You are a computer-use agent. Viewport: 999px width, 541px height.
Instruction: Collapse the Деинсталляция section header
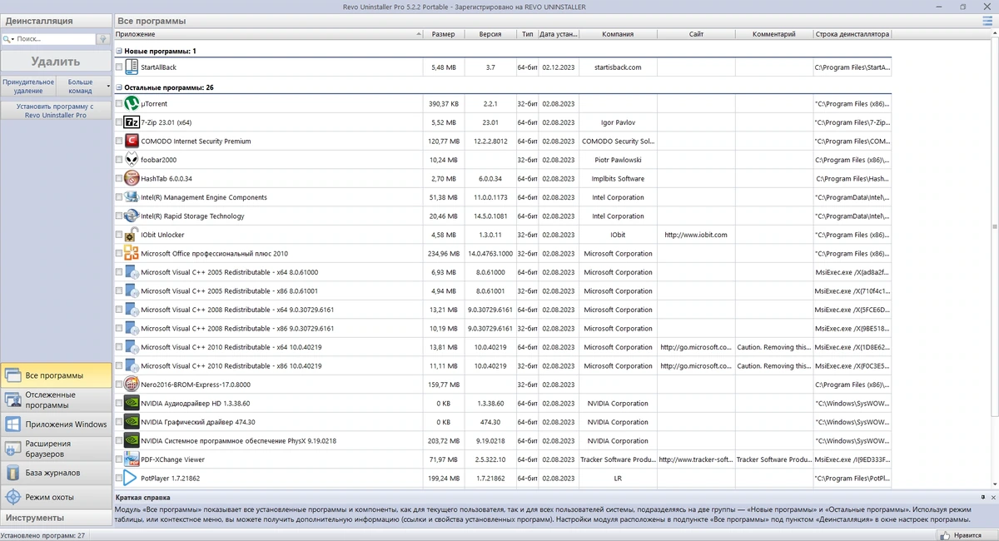pyautogui.click(x=56, y=21)
